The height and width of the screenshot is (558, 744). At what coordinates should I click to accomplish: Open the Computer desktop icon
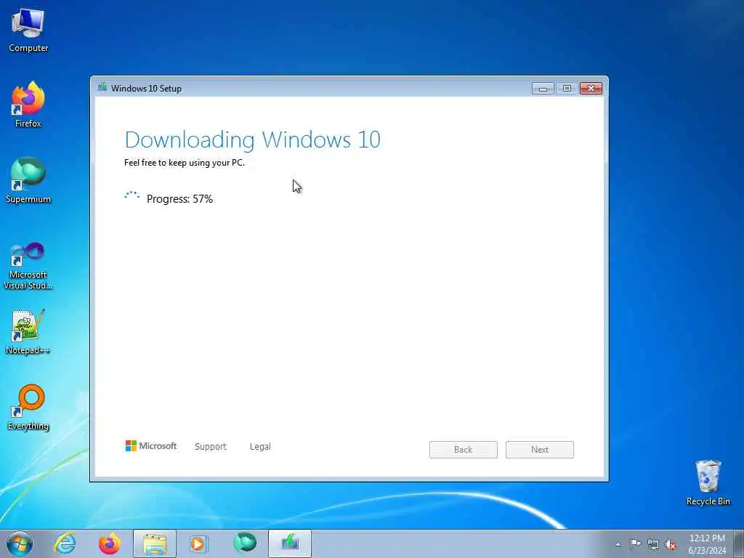pyautogui.click(x=28, y=31)
